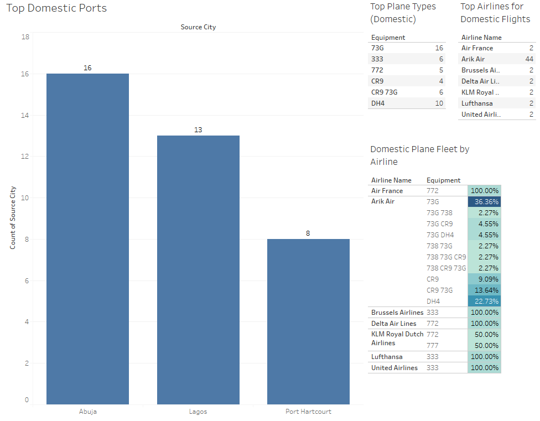Click the Lagos bar with value 13
This screenshot has width=540, height=421.
click(198, 270)
